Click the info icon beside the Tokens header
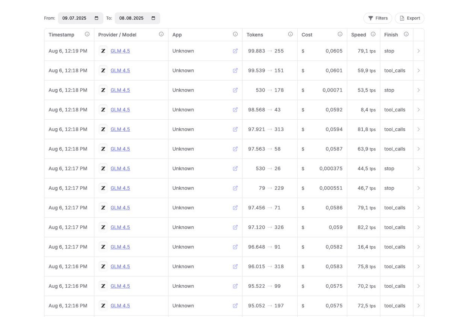451x317 pixels. pyautogui.click(x=291, y=34)
